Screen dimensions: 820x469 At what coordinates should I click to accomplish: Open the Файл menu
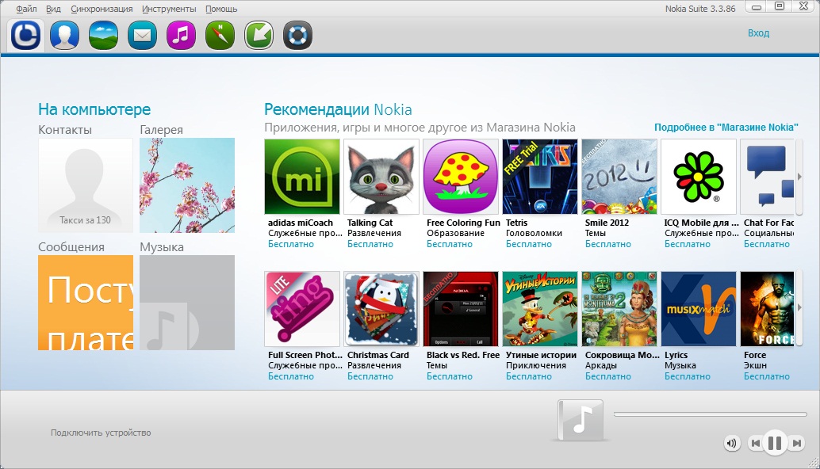click(26, 9)
